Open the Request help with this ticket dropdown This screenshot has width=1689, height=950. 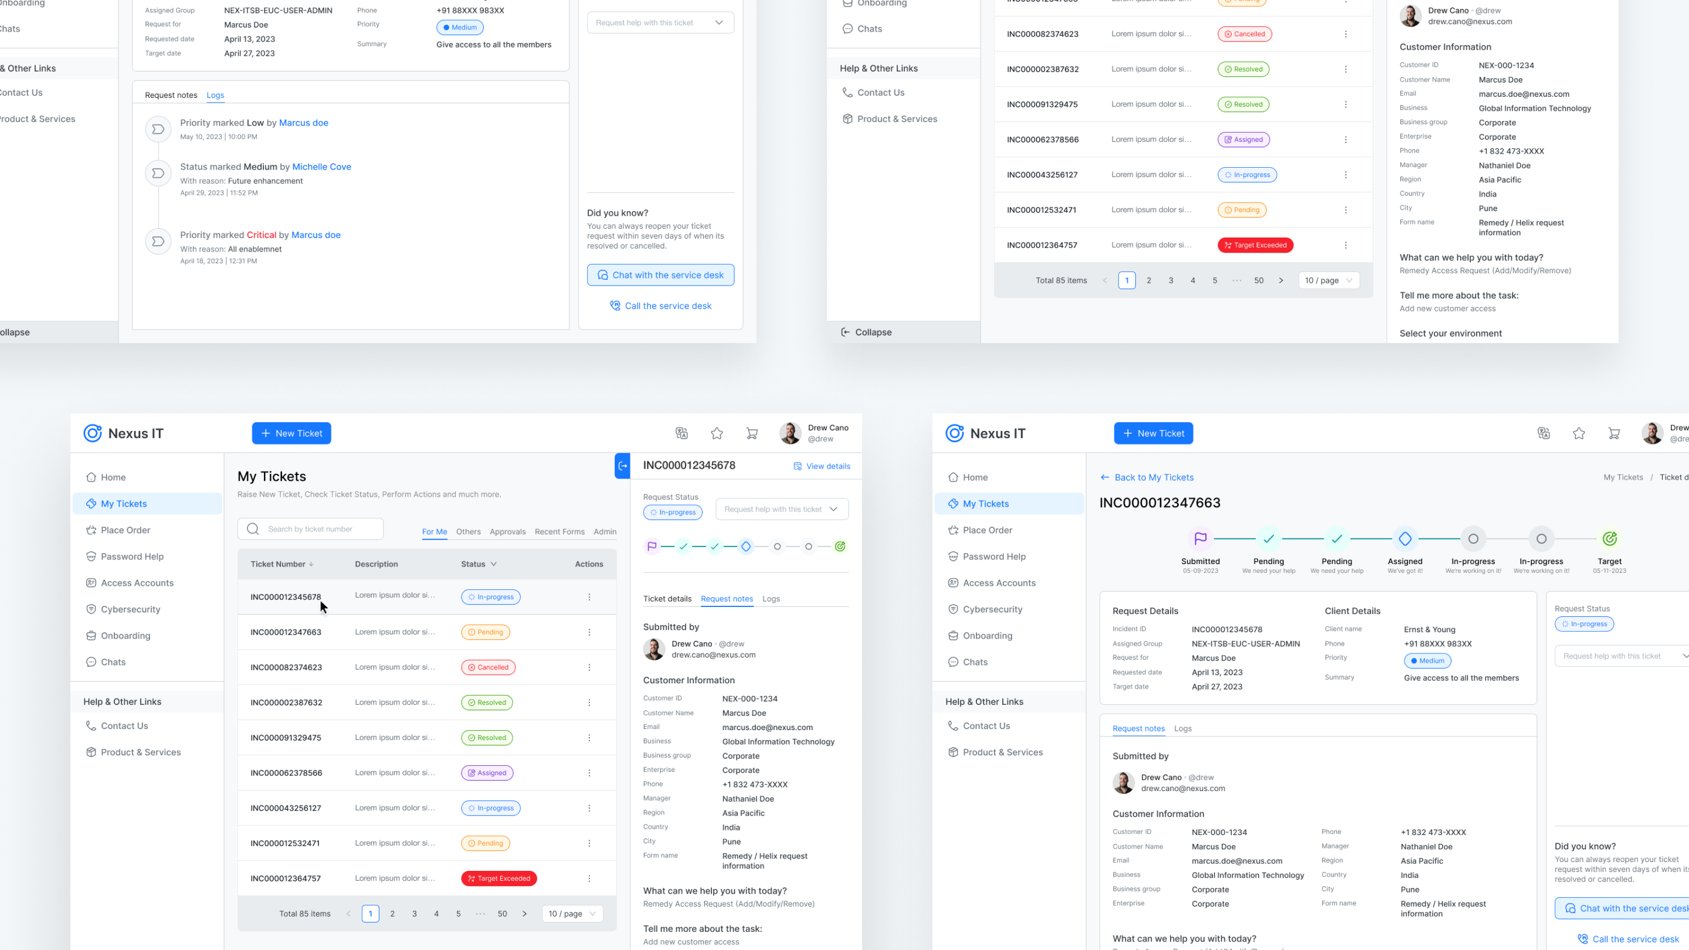(782, 510)
